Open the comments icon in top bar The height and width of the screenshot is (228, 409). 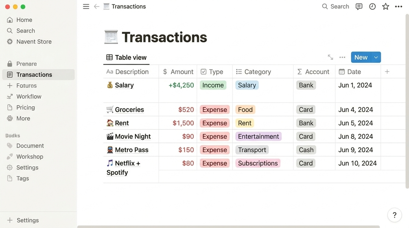[x=359, y=7]
